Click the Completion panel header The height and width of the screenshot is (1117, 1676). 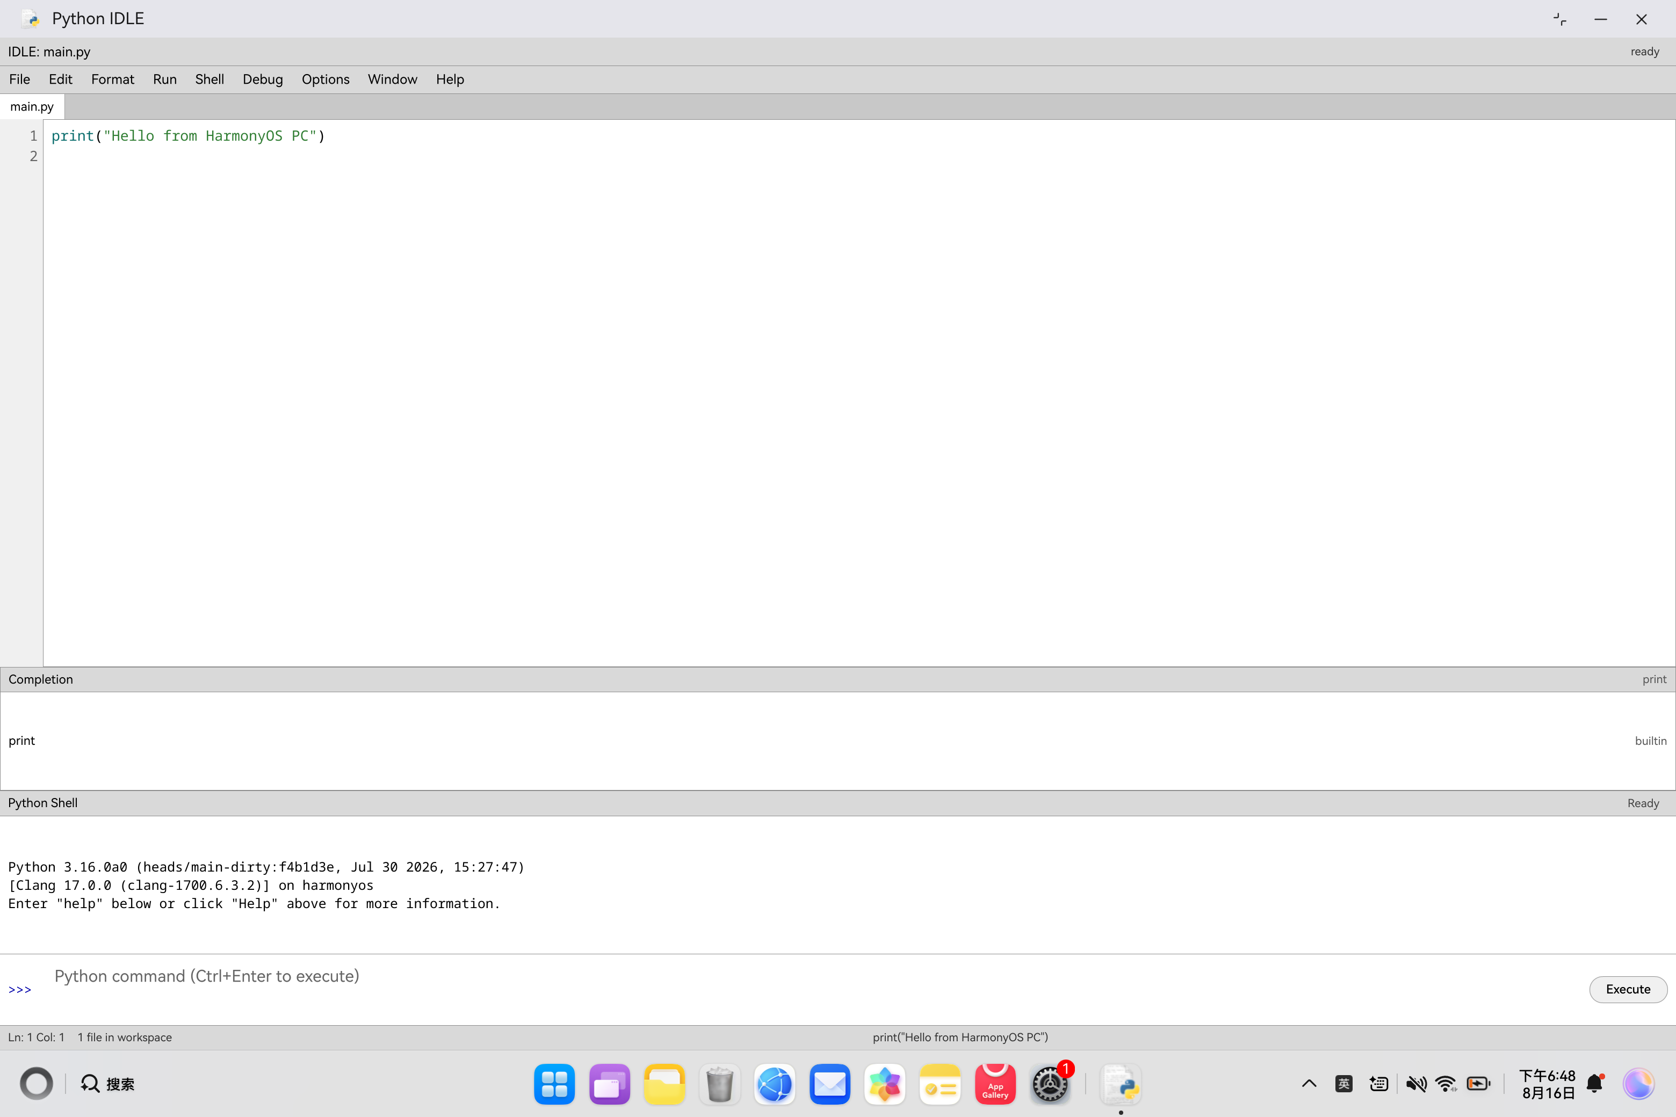838,680
